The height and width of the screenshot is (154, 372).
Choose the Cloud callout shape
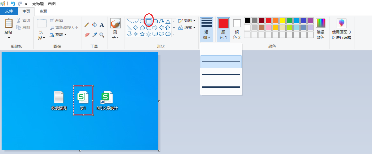pos(168,34)
